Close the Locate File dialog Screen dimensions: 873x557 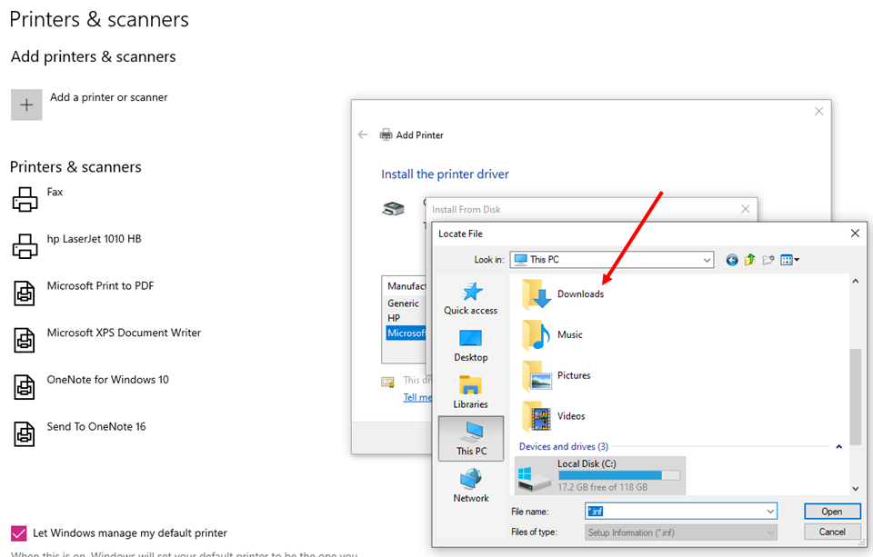(x=855, y=234)
